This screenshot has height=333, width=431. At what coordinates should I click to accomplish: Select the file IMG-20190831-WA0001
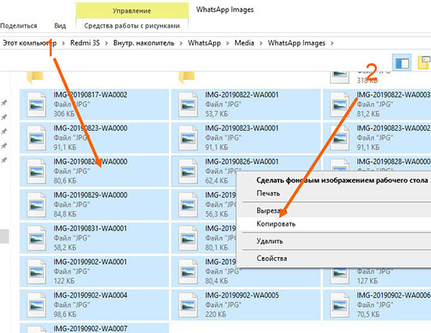click(94, 238)
